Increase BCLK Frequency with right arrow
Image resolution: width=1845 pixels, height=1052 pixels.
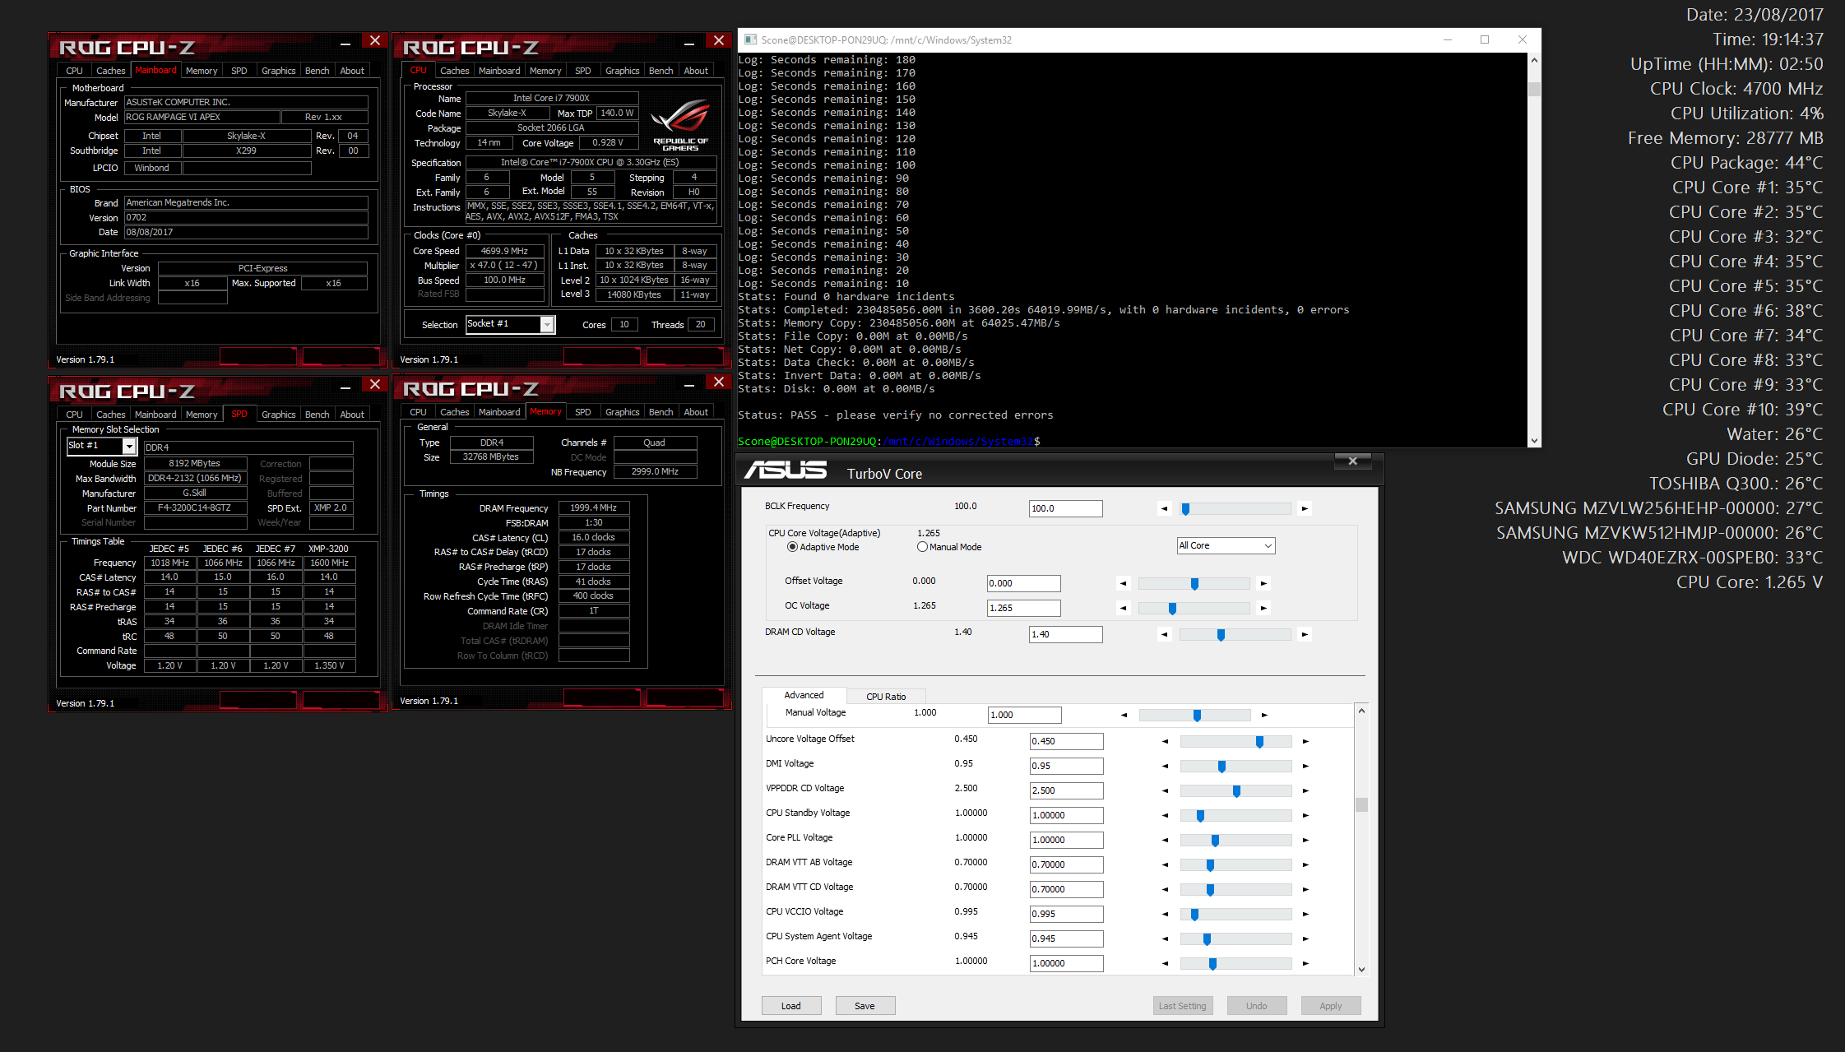pos(1305,508)
